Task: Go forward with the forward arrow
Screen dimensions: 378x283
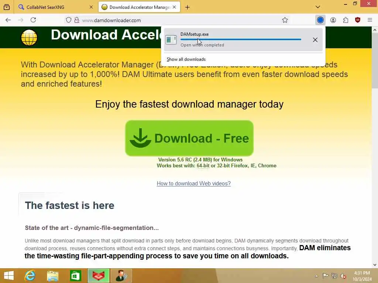Action: [21, 20]
